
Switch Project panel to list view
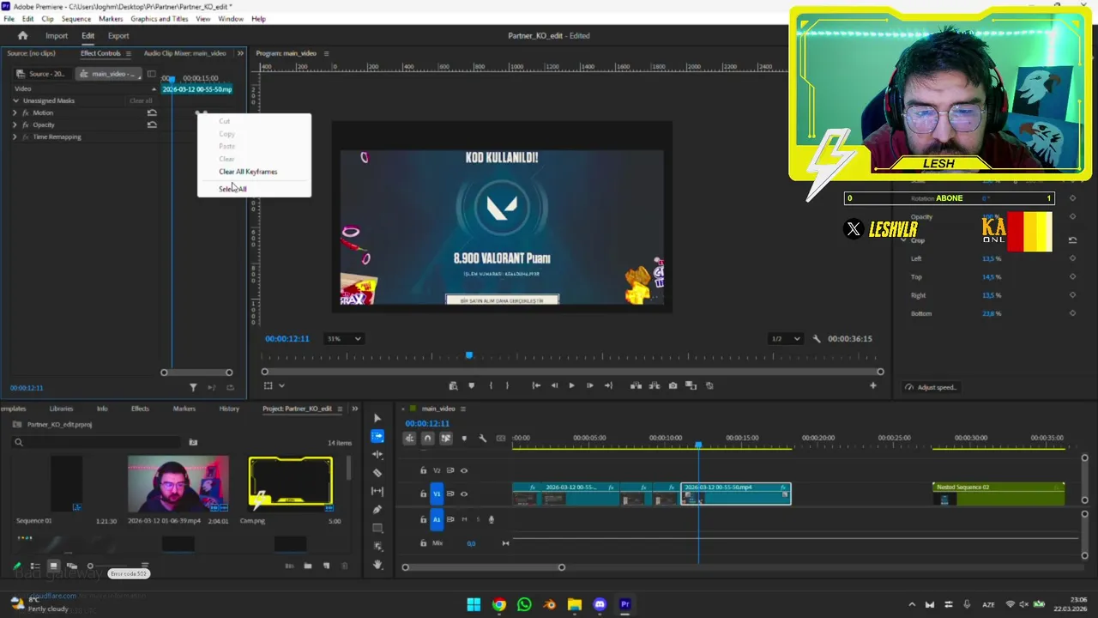pos(35,566)
